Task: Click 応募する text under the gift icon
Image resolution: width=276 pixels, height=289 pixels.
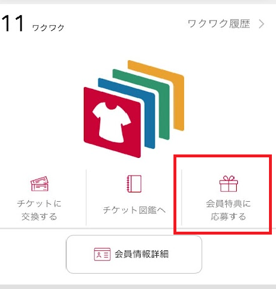Action: tap(229, 216)
